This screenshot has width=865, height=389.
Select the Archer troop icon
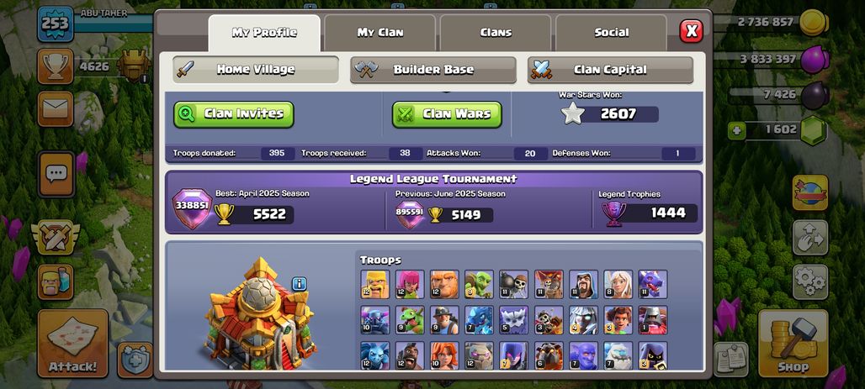coord(410,284)
